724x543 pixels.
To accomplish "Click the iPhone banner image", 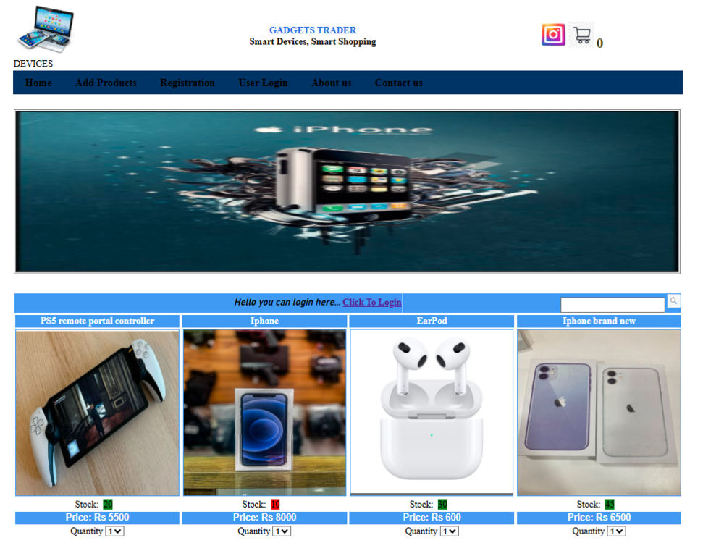I will pyautogui.click(x=347, y=192).
